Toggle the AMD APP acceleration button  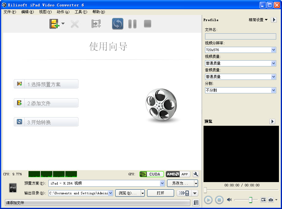(x=178, y=174)
